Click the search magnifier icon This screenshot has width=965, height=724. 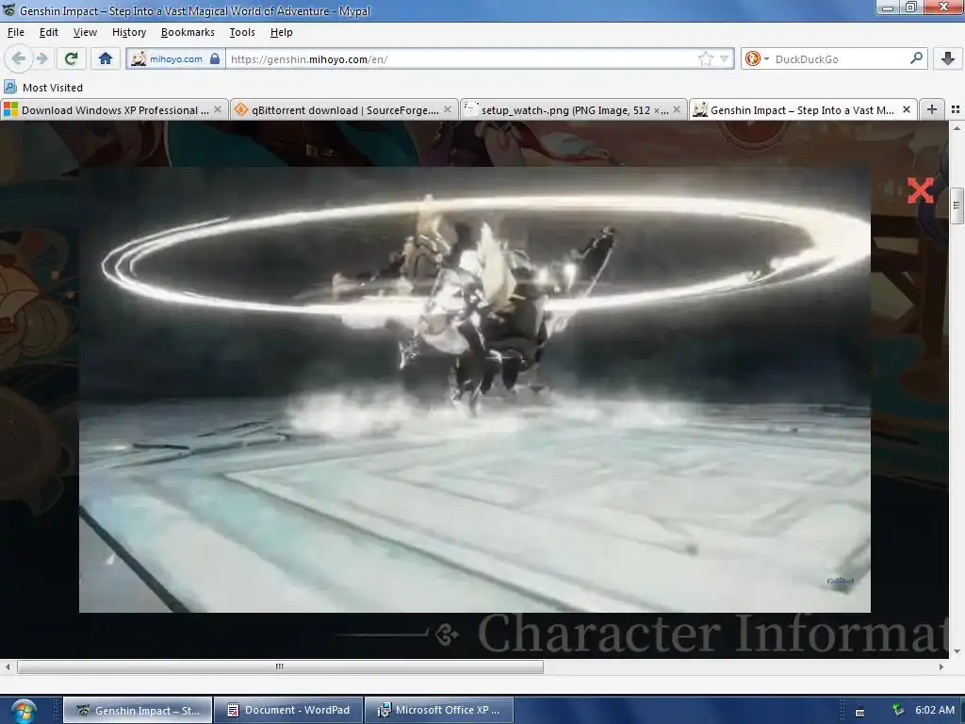(x=916, y=58)
